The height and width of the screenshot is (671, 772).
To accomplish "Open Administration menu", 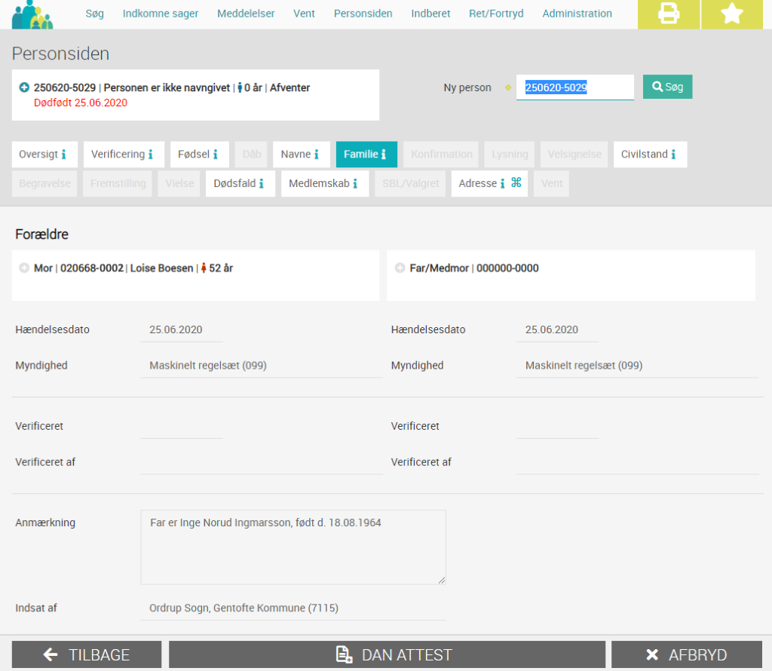I will pos(577,14).
